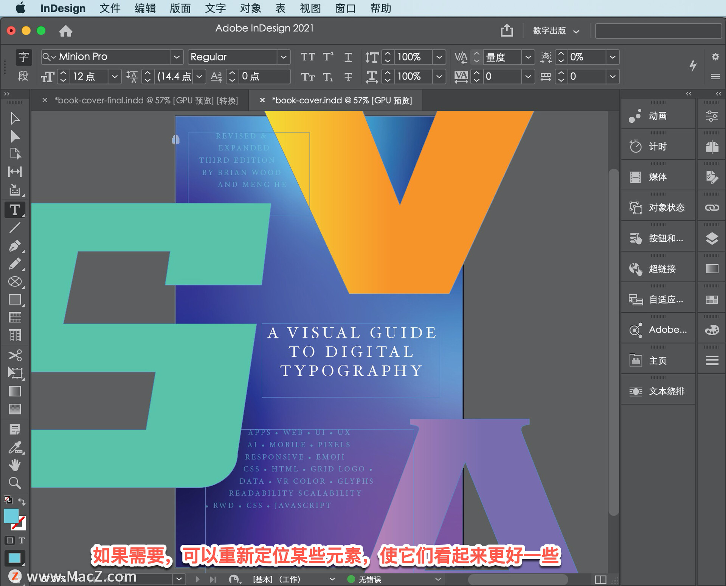Screen dimensions: 726x586
Task: Select the Eyedropper tool
Action: click(x=15, y=447)
